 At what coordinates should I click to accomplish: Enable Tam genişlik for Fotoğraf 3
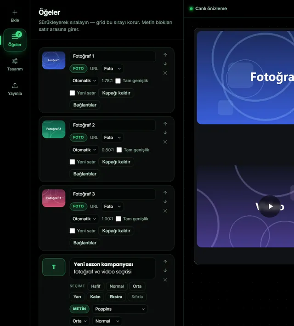point(118,219)
